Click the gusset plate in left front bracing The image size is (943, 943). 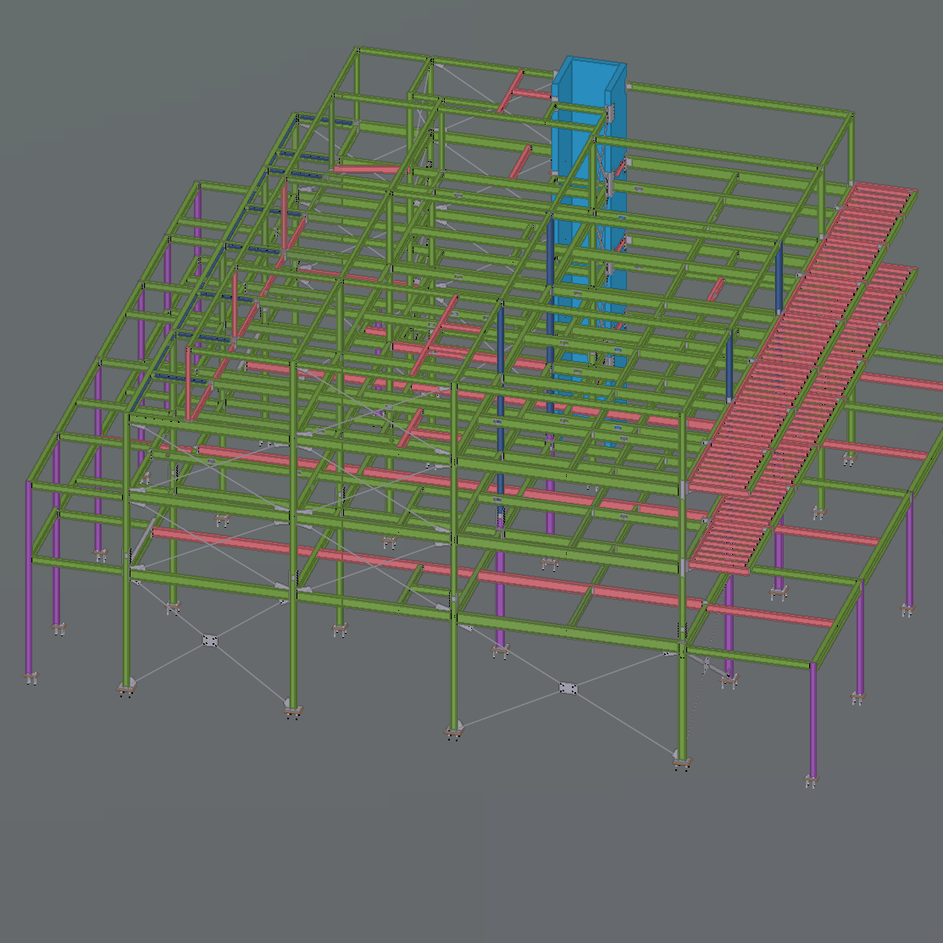tap(210, 641)
